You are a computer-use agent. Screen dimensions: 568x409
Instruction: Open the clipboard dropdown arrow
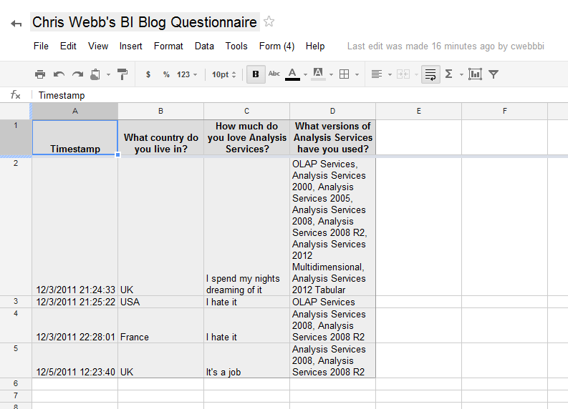[108, 75]
